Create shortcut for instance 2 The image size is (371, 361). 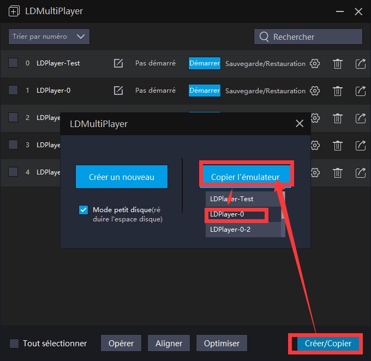pyautogui.click(x=361, y=118)
